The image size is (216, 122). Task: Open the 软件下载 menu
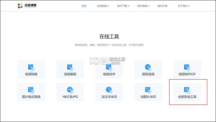[x=123, y=6]
